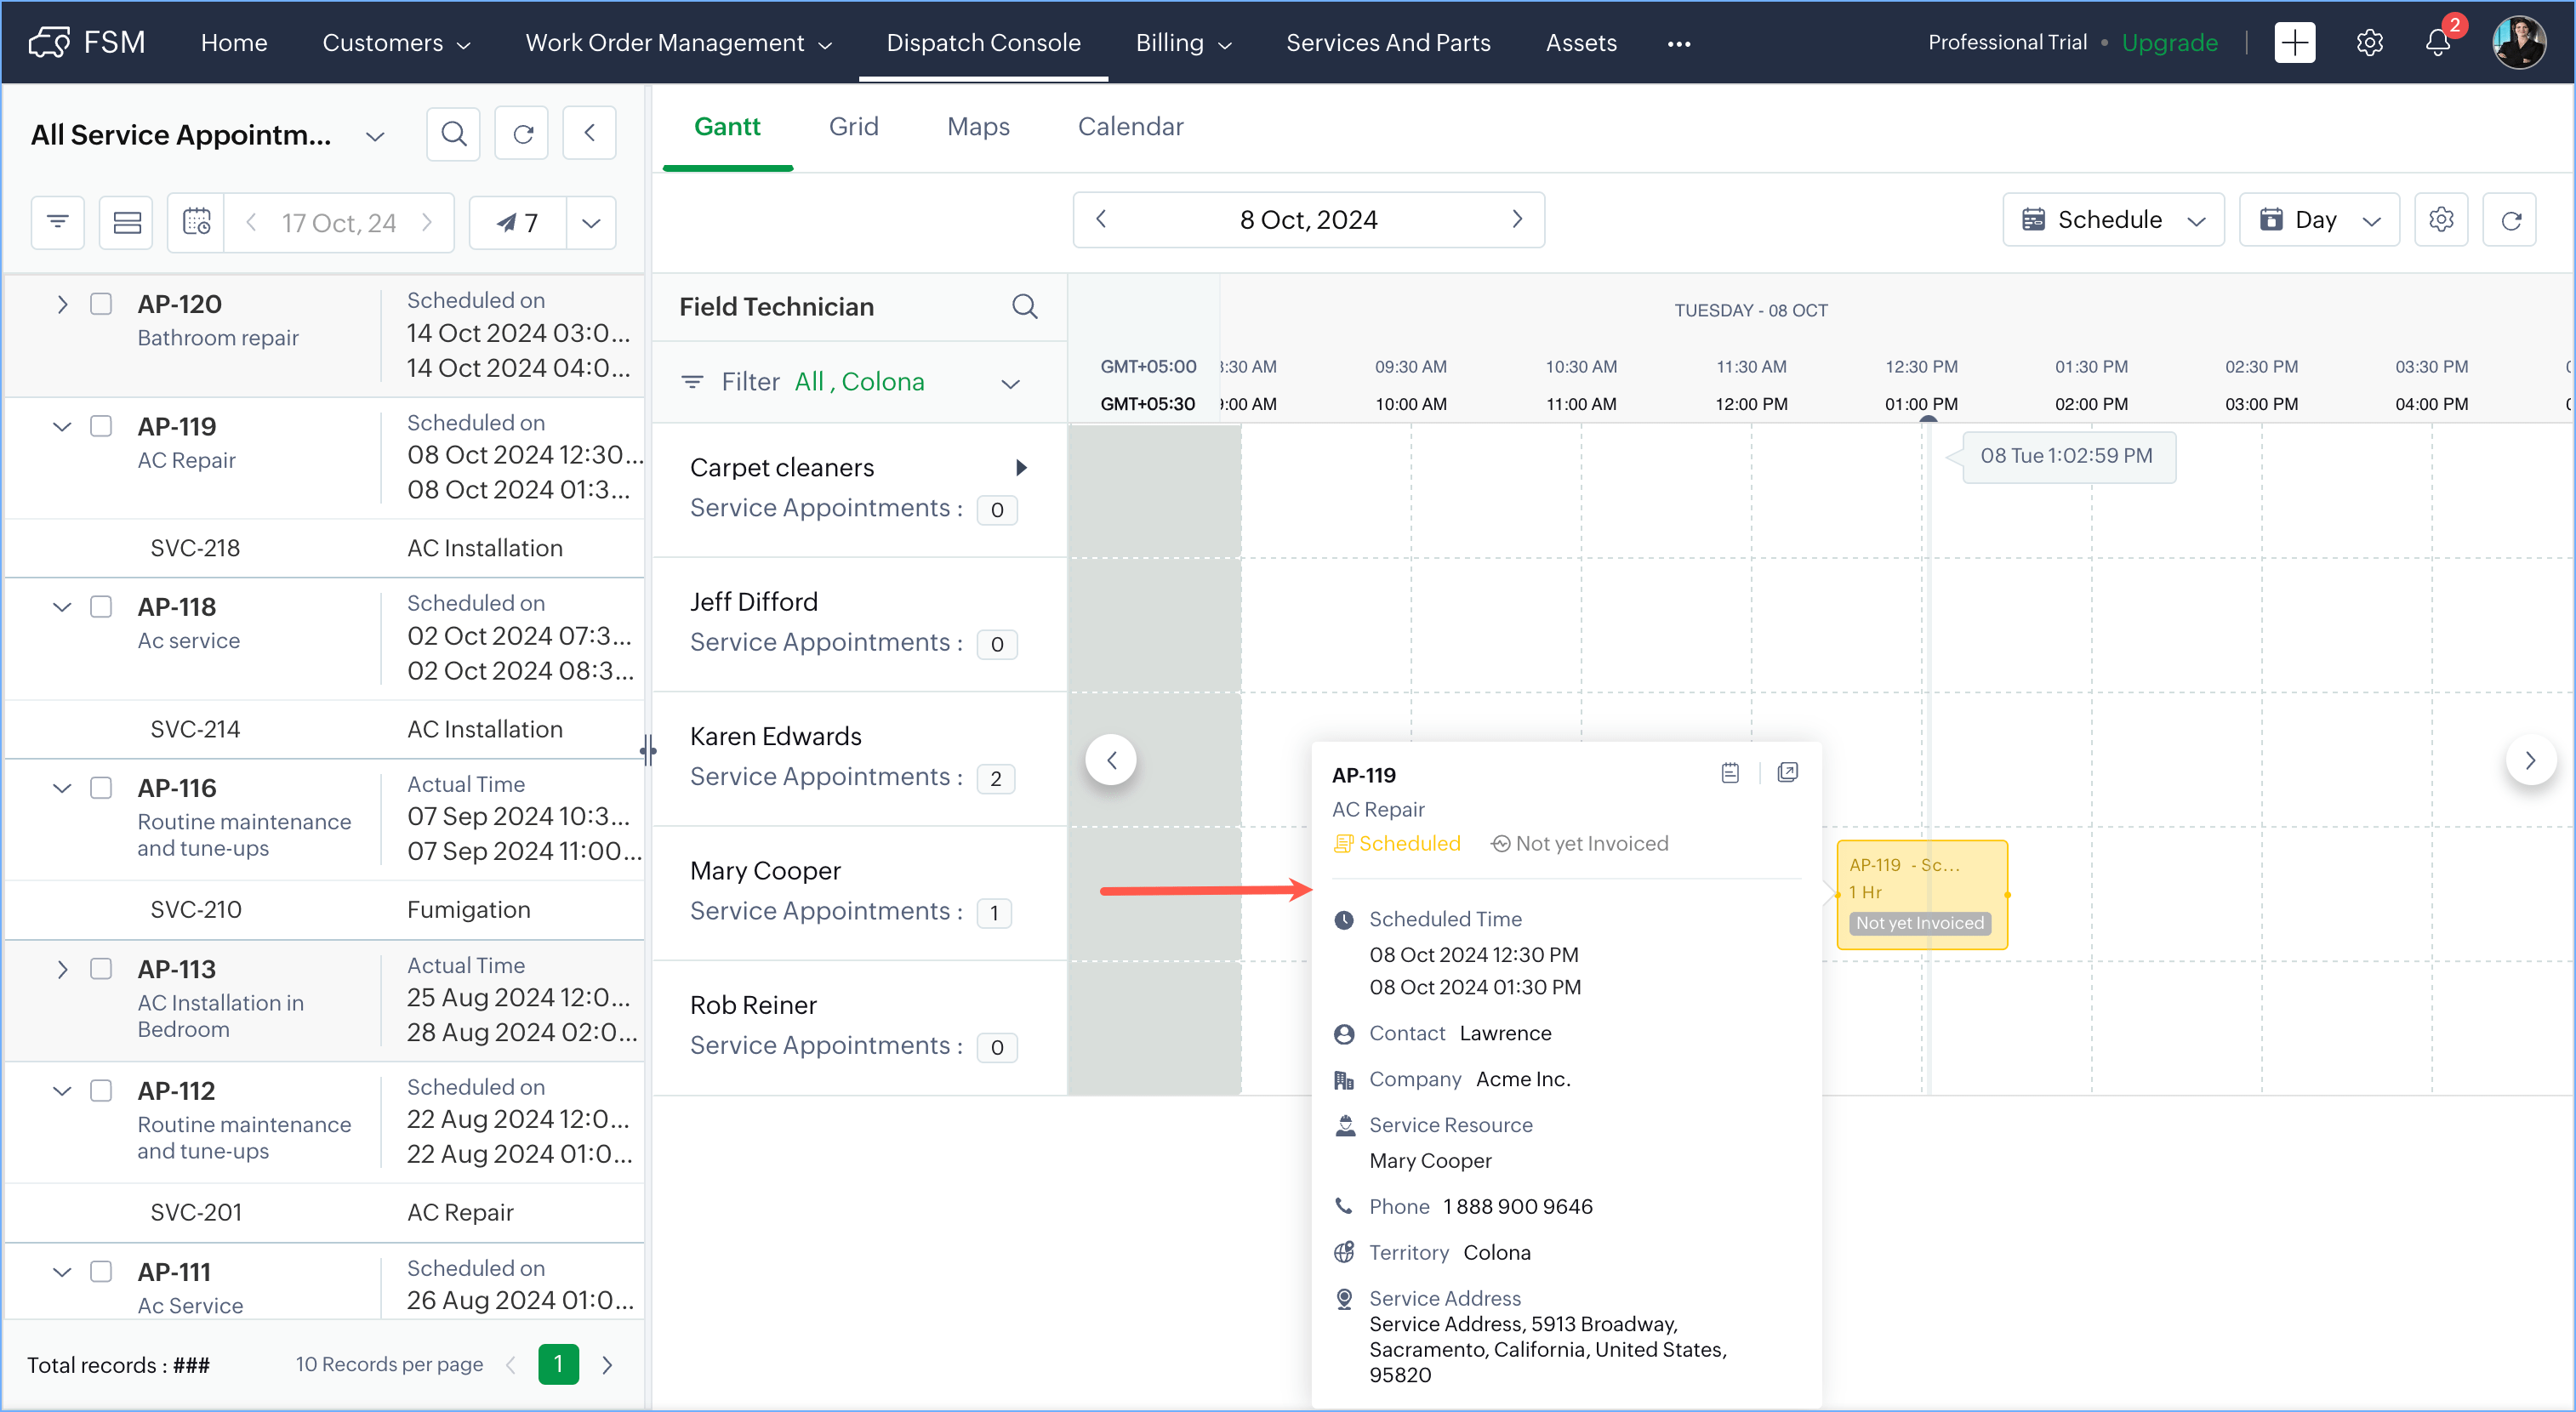Refresh the service appointments list
The image size is (2576, 1412).
(x=522, y=134)
